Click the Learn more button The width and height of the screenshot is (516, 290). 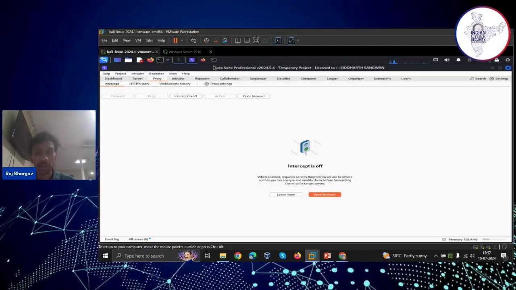[x=286, y=195]
